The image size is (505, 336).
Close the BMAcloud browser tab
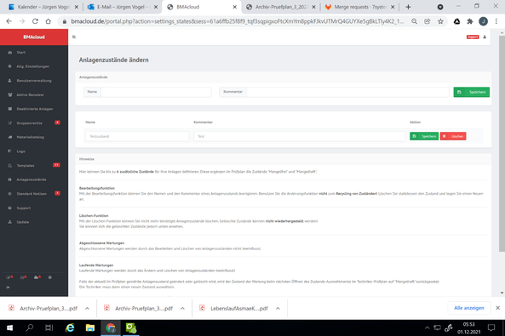click(235, 7)
